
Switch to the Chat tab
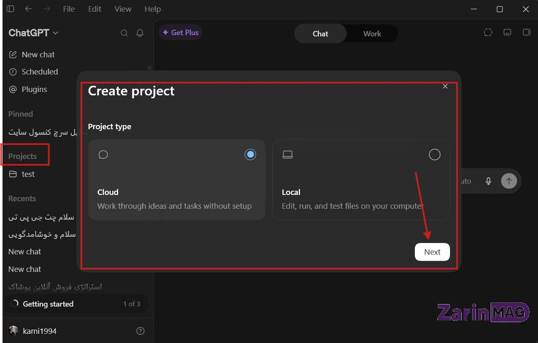(321, 34)
